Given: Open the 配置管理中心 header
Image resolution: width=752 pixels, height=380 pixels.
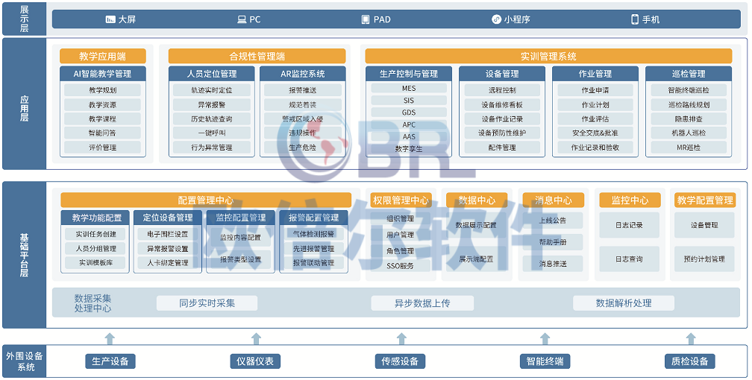Looking at the screenshot, I should click(x=206, y=200).
